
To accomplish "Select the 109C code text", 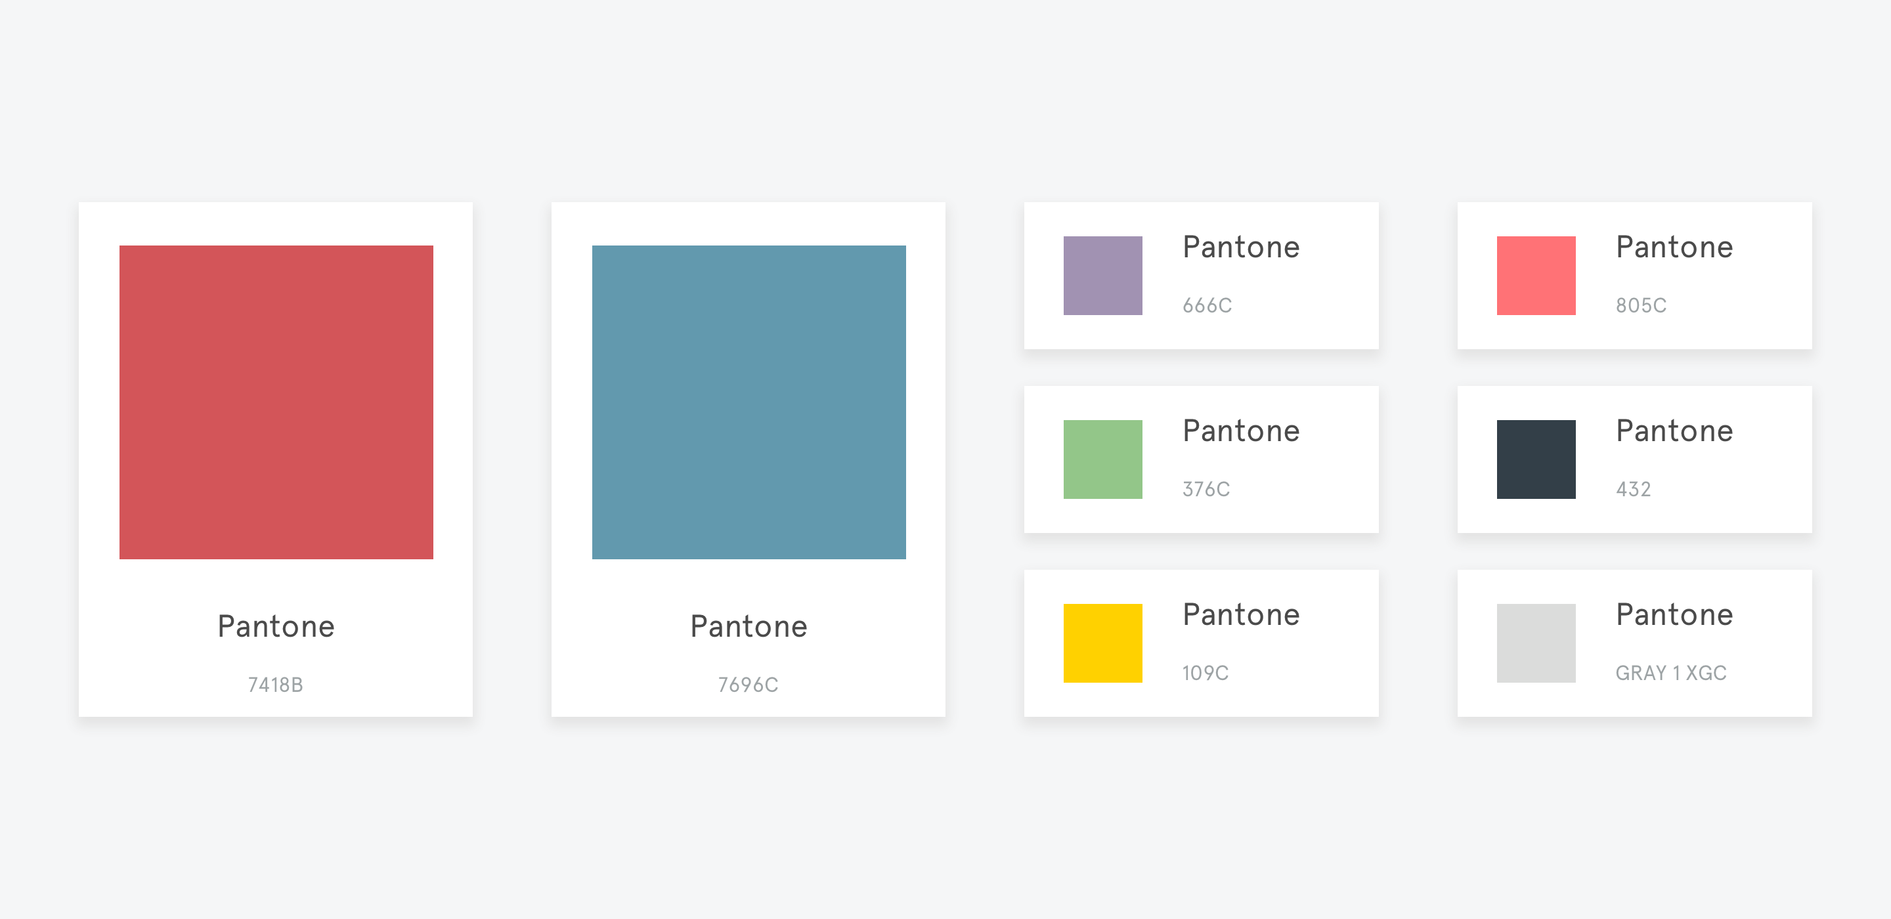I will [x=1205, y=673].
